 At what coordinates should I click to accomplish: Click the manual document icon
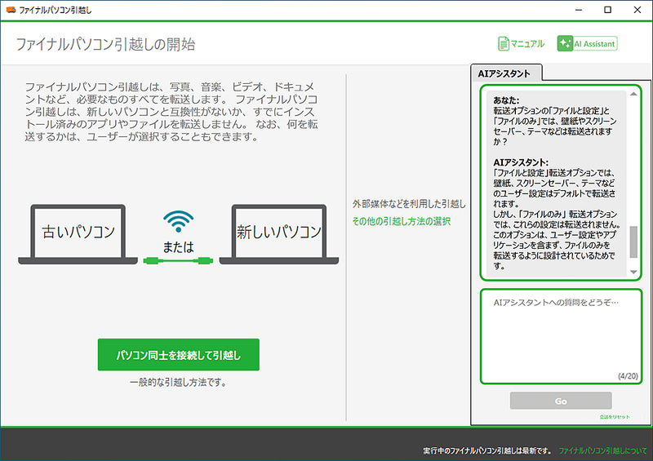pyautogui.click(x=504, y=43)
